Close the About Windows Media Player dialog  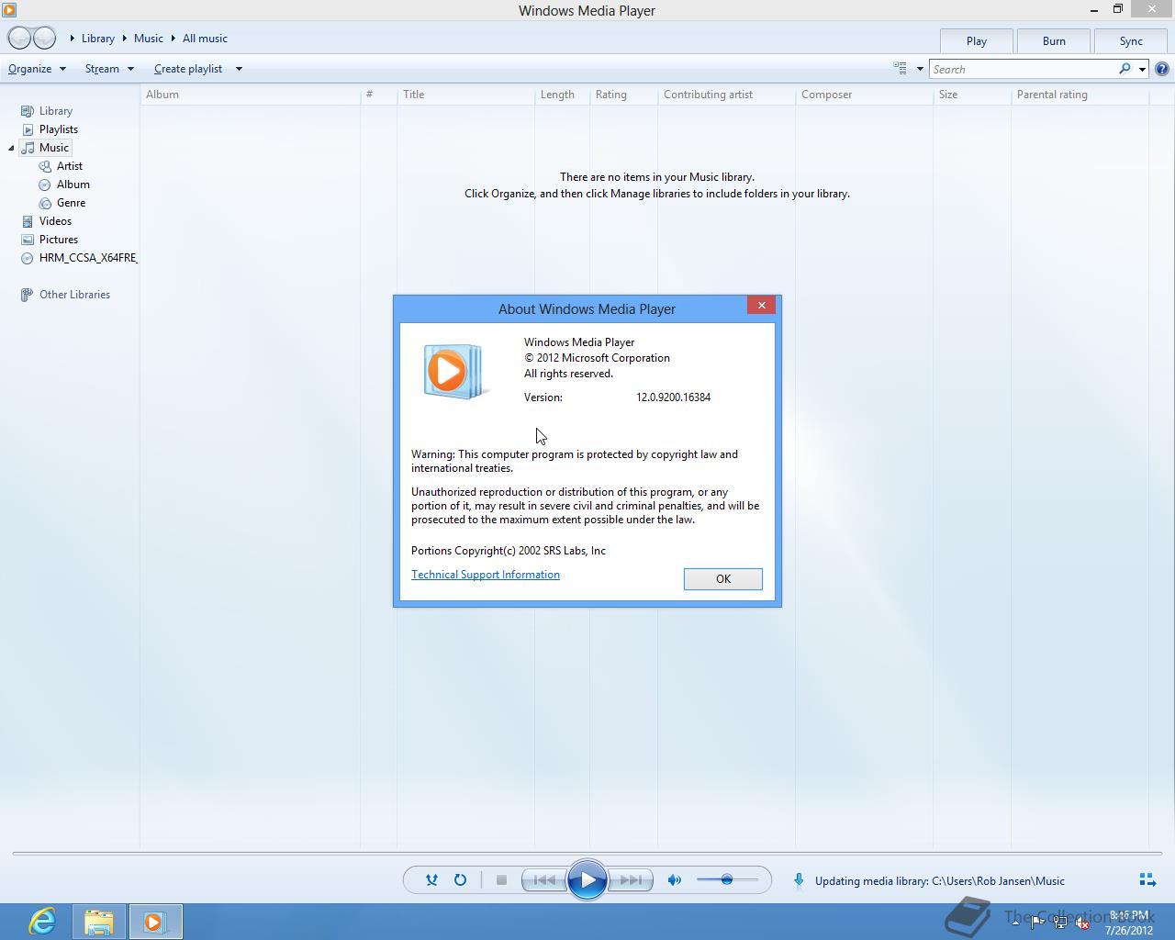point(761,306)
